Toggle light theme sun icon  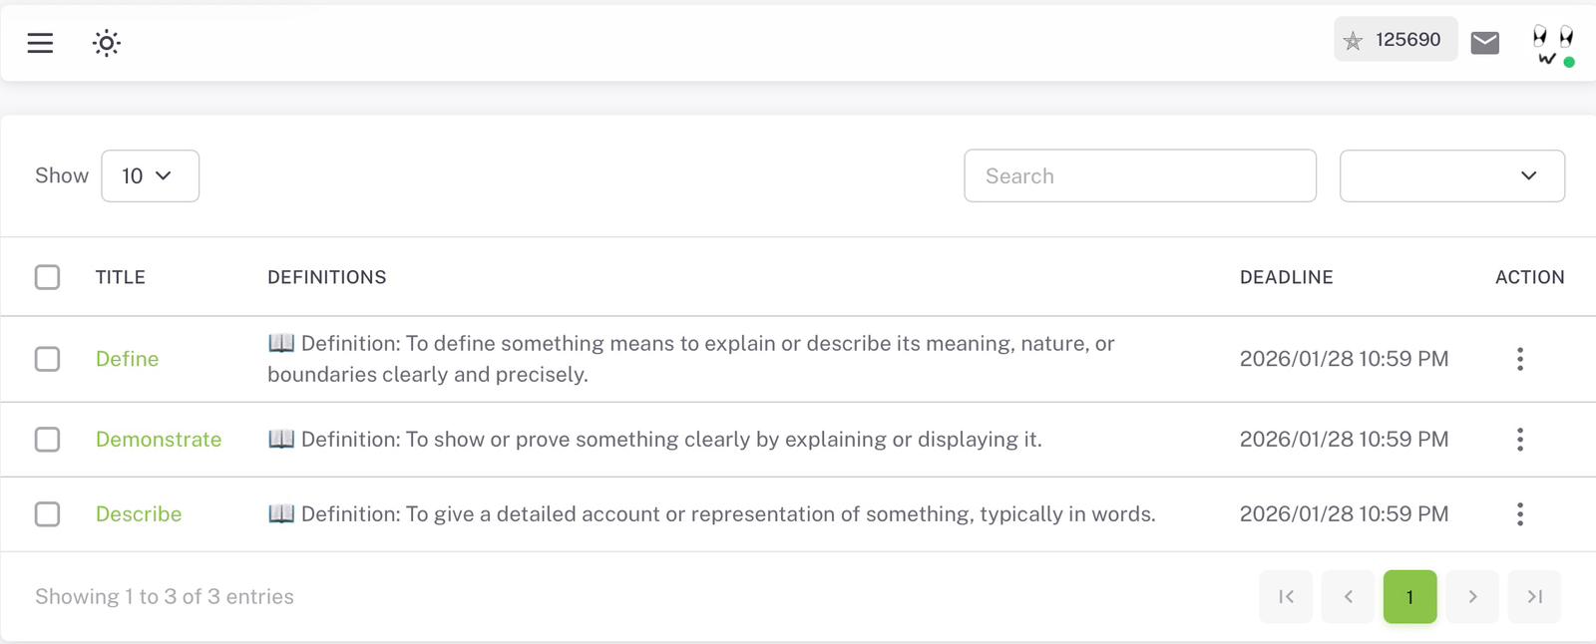tap(107, 43)
